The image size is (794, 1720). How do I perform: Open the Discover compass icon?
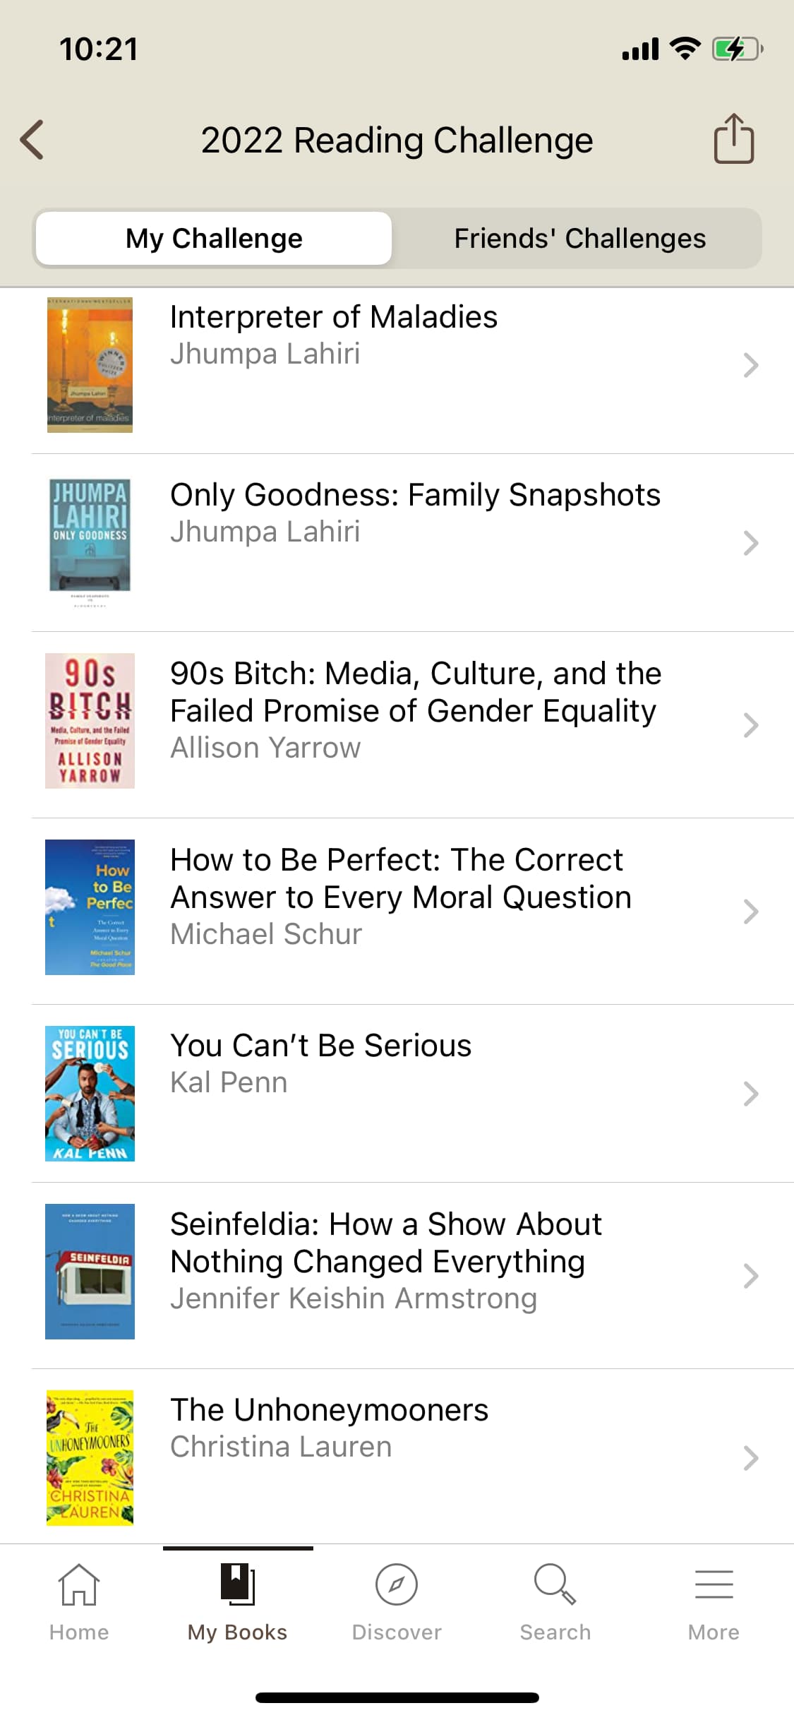[x=397, y=1585]
